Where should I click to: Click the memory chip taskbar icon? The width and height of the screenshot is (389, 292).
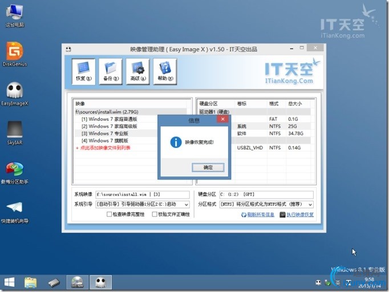pyautogui.click(x=54, y=282)
